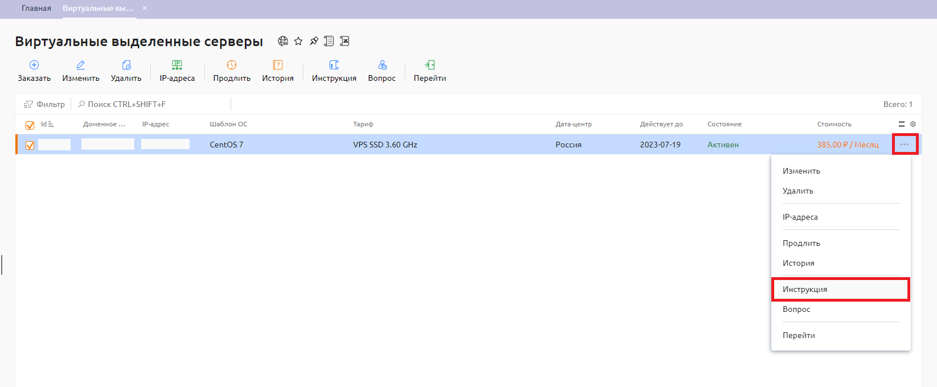This screenshot has width=937, height=387.
Task: Expand the Фильтр panel
Action: [x=44, y=104]
